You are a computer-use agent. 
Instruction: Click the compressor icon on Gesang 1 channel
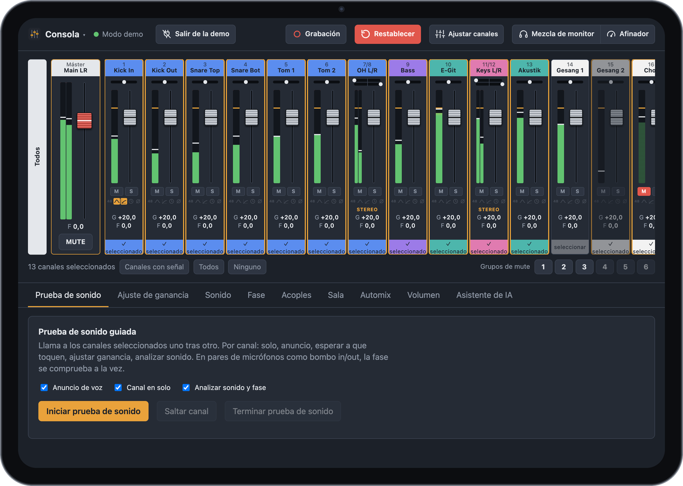[x=570, y=202]
